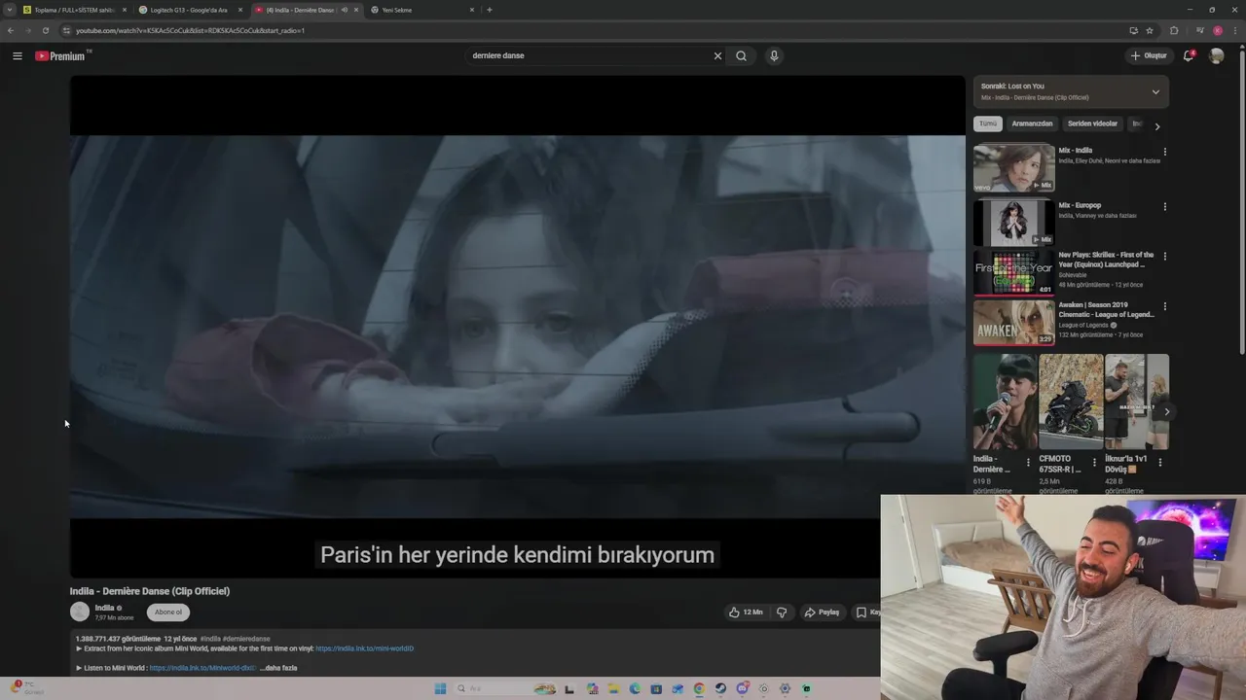Open Microsoft Edge from the taskbar
The width and height of the screenshot is (1246, 700).
(635, 688)
